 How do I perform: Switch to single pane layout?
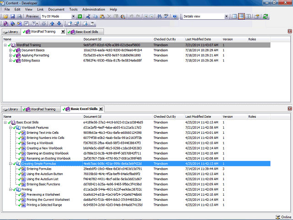click(234, 16)
